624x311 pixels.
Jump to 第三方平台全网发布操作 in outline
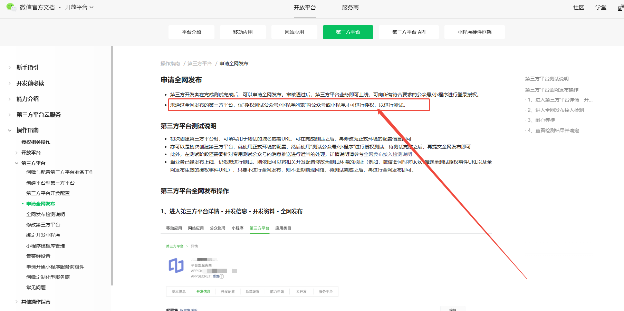pyautogui.click(x=552, y=90)
